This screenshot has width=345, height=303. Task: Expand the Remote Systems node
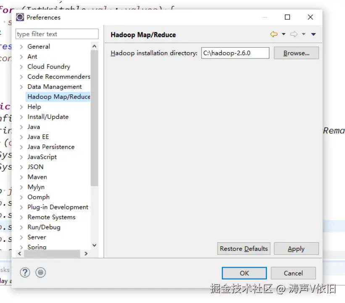click(x=21, y=218)
